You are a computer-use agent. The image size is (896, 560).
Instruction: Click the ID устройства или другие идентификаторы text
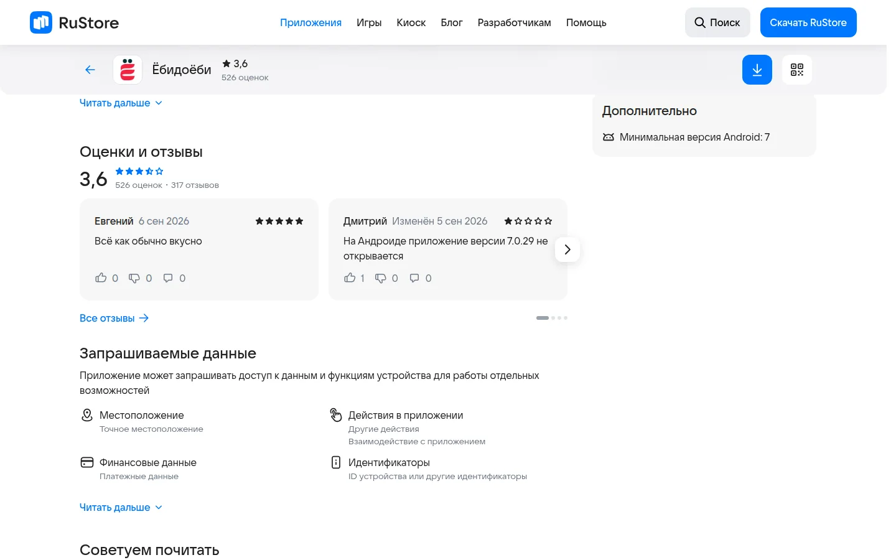point(437,477)
